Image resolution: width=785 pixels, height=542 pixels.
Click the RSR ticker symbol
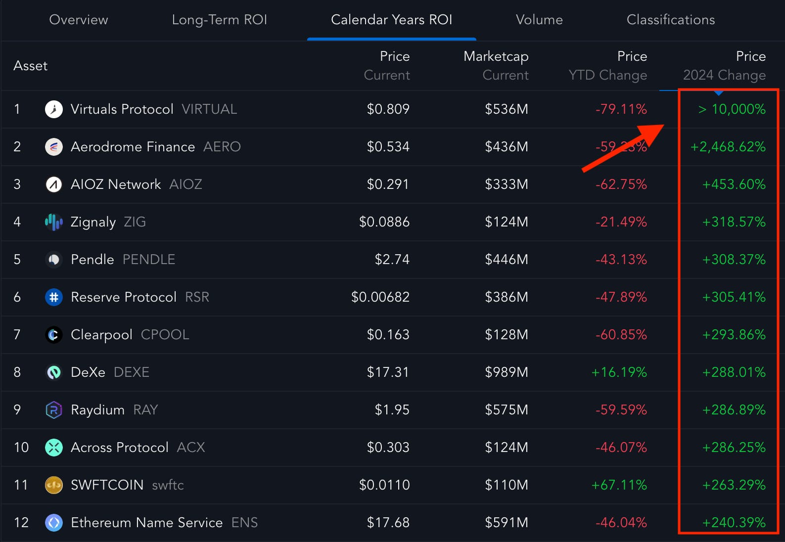pyautogui.click(x=197, y=297)
